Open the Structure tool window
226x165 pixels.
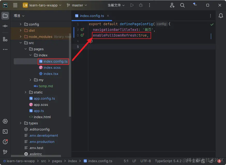(5, 39)
